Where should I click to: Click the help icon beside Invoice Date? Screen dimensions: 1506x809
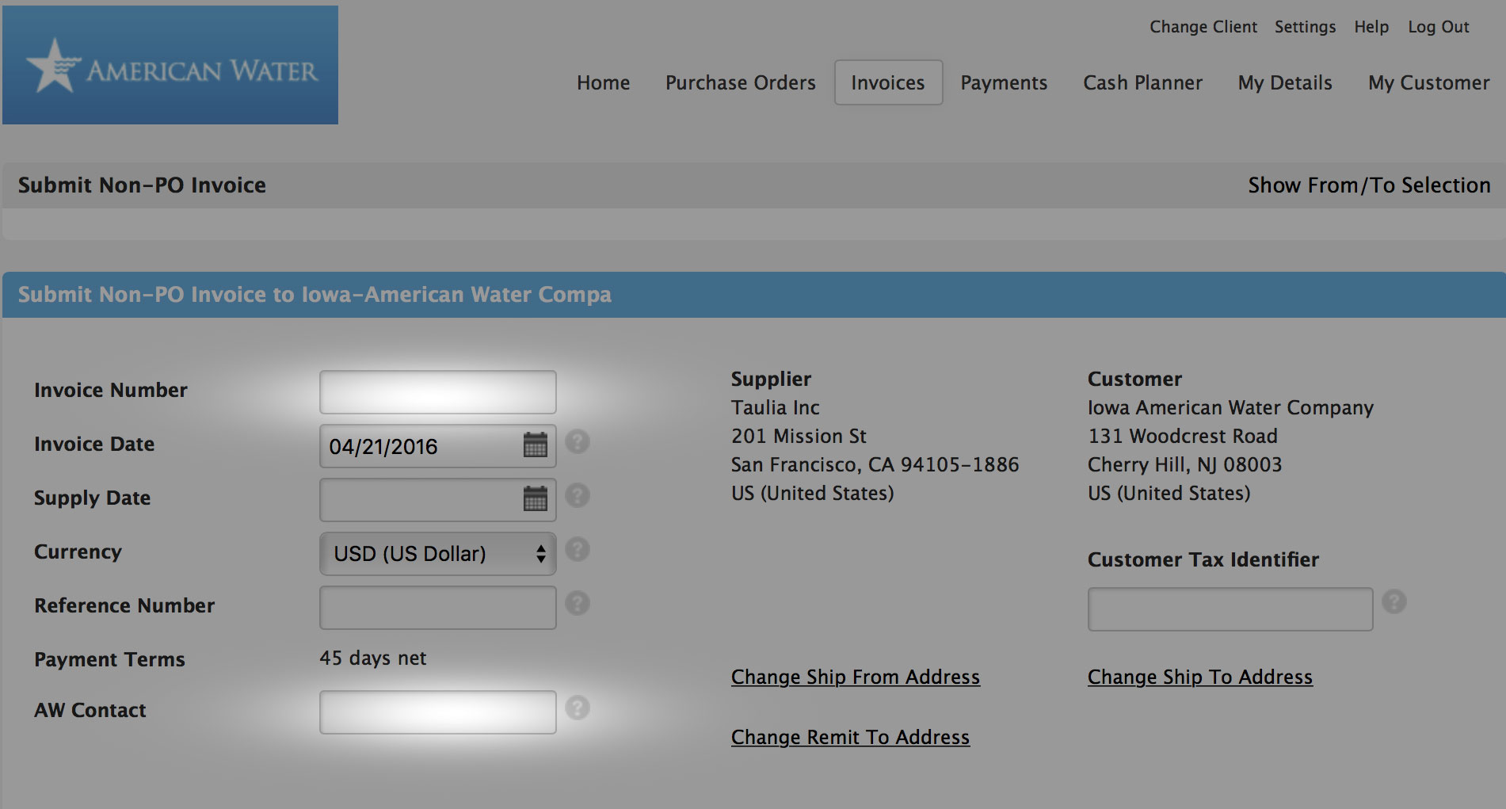[x=578, y=441]
